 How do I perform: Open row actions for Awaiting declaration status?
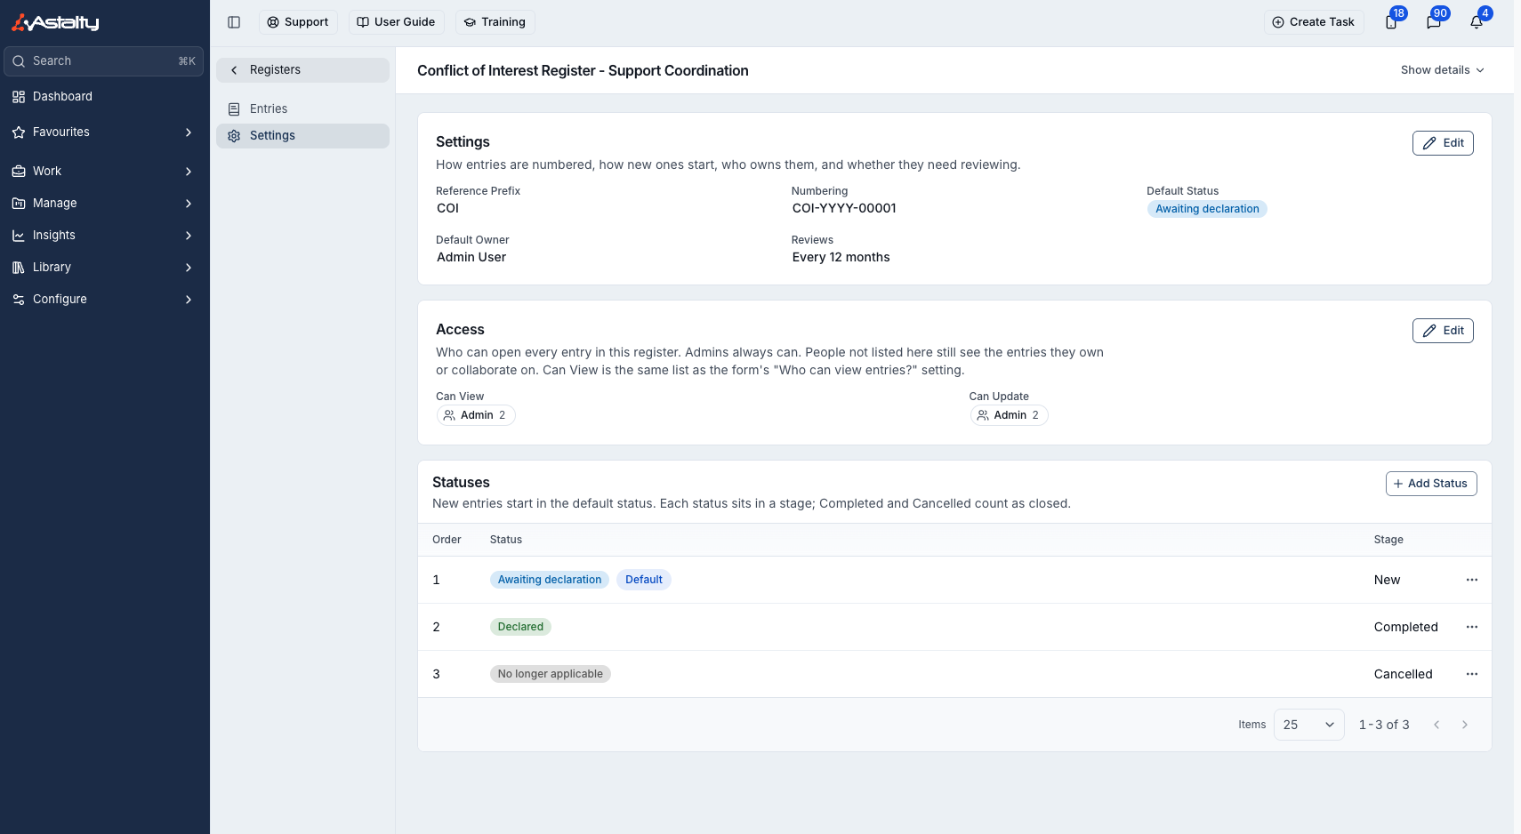coord(1472,580)
